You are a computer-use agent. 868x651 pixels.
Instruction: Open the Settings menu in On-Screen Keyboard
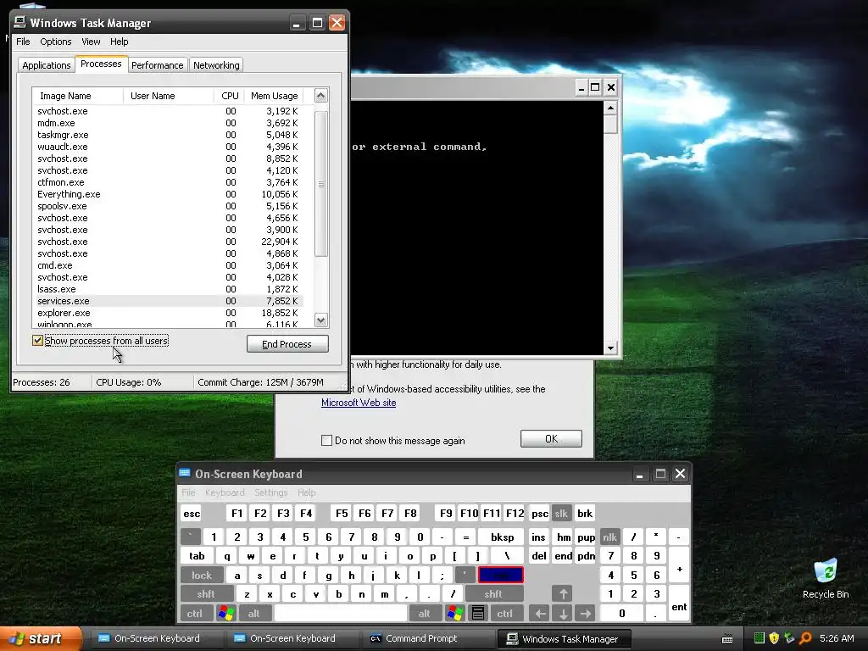click(271, 492)
